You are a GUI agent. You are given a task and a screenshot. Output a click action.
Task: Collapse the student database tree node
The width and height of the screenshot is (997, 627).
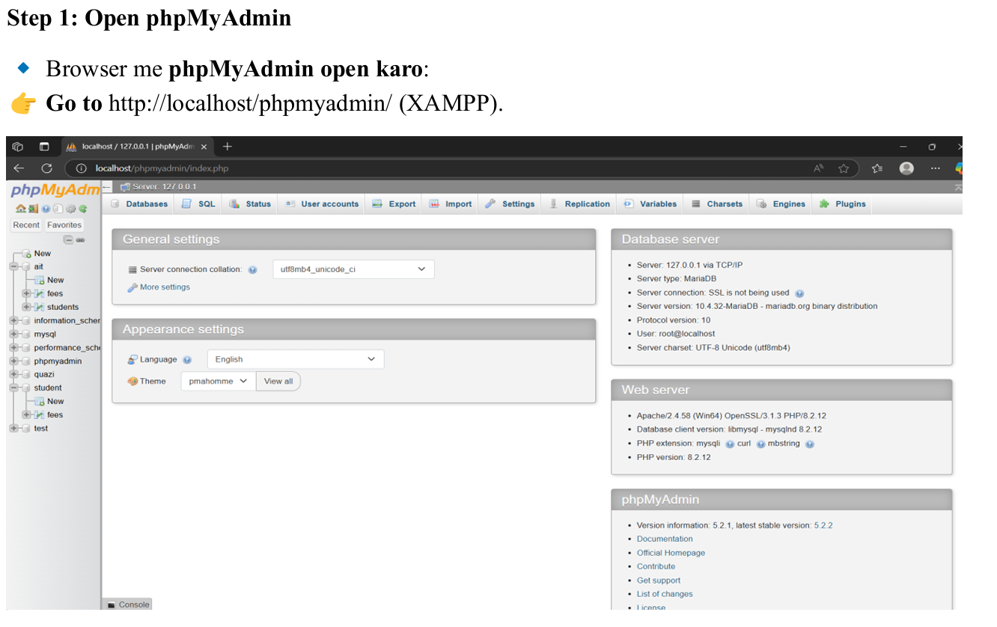point(14,388)
